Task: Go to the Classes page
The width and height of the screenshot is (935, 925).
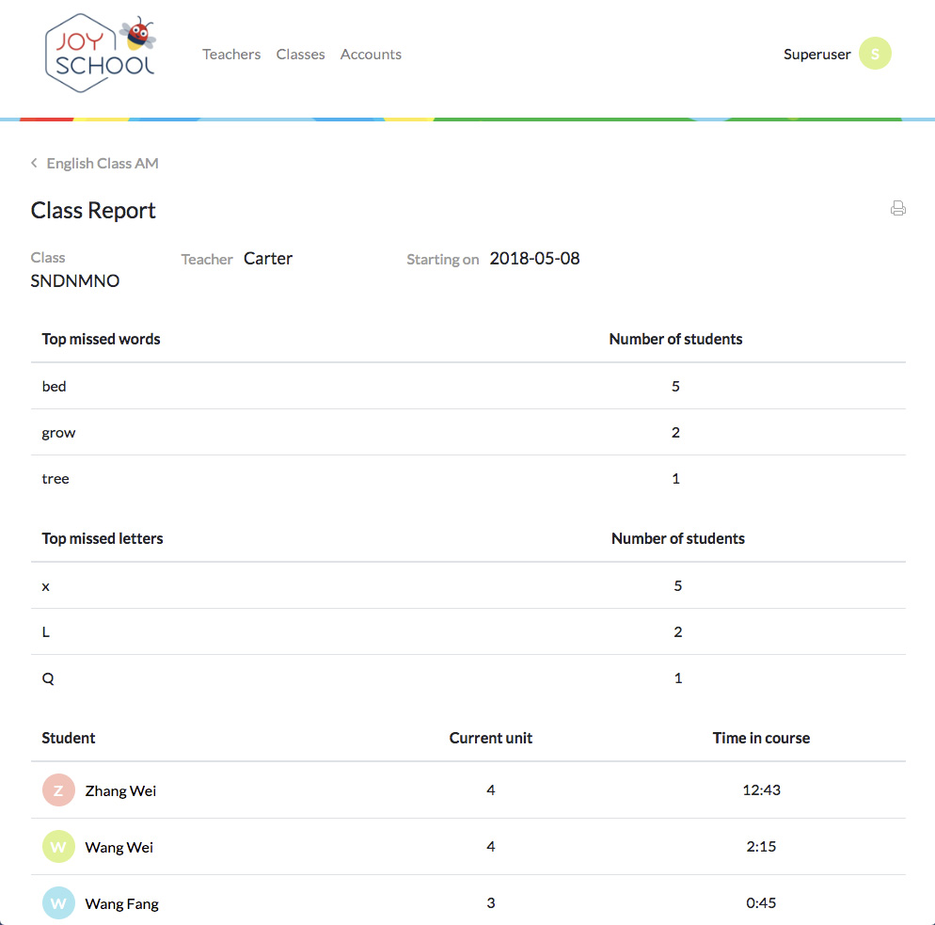Action: [300, 55]
